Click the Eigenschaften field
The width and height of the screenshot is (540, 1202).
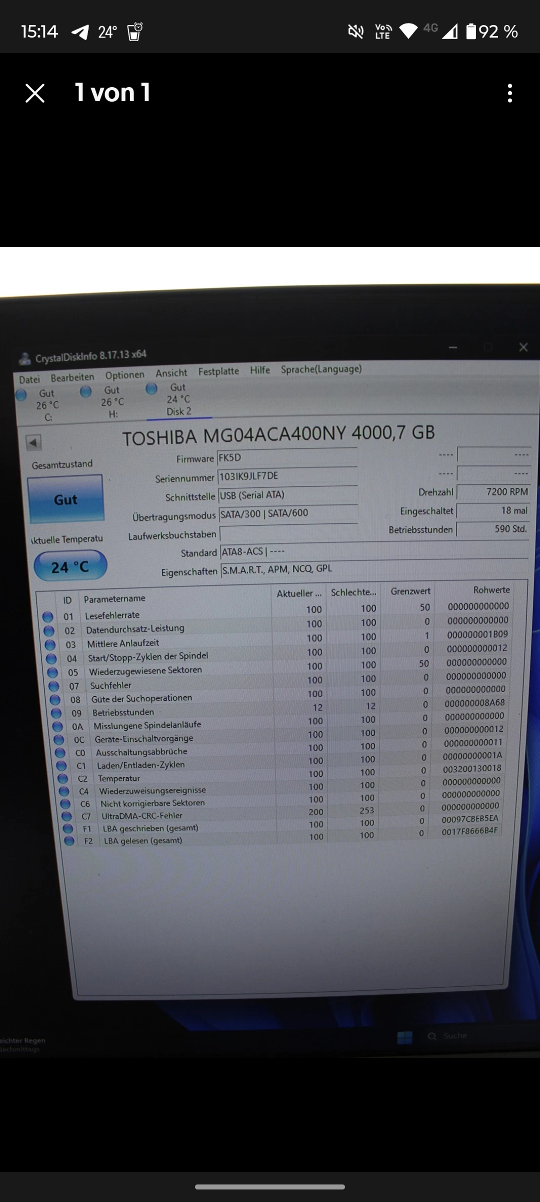(374, 569)
